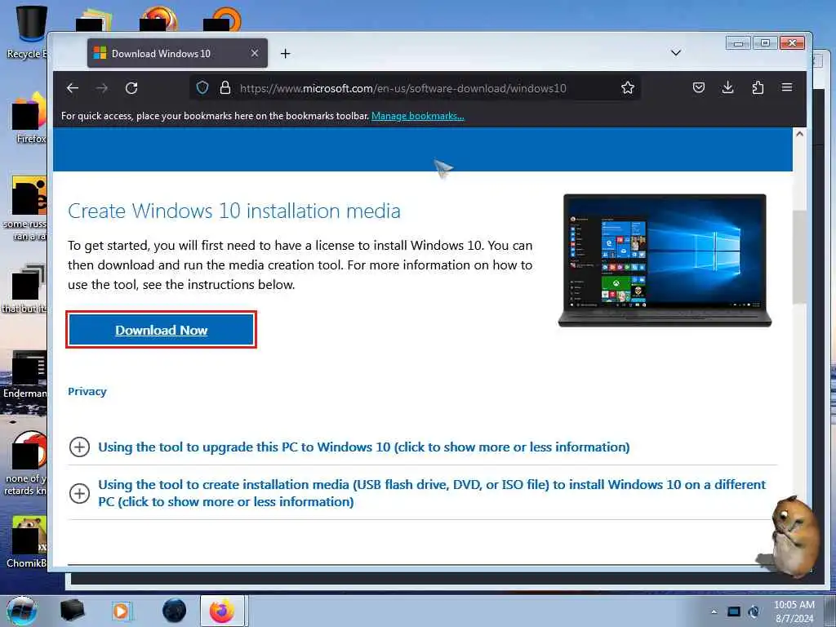Open the extensions puzzle-piece icon

[758, 87]
